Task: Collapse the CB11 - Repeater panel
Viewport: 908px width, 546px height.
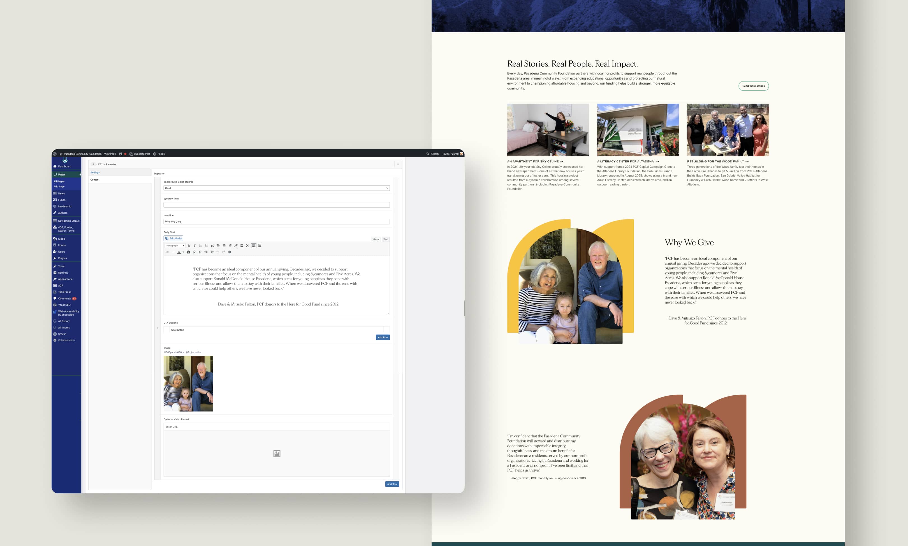Action: (398, 164)
